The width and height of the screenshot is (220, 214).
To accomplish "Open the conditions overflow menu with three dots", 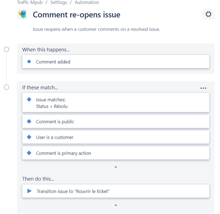I will coord(203,88).
